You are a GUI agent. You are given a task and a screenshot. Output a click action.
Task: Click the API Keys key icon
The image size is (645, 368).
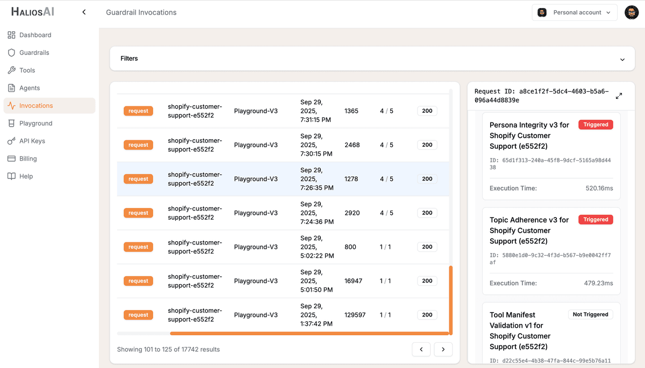(11, 141)
